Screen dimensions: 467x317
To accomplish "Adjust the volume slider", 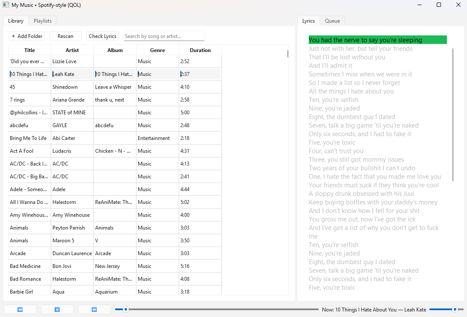I will click(446, 310).
